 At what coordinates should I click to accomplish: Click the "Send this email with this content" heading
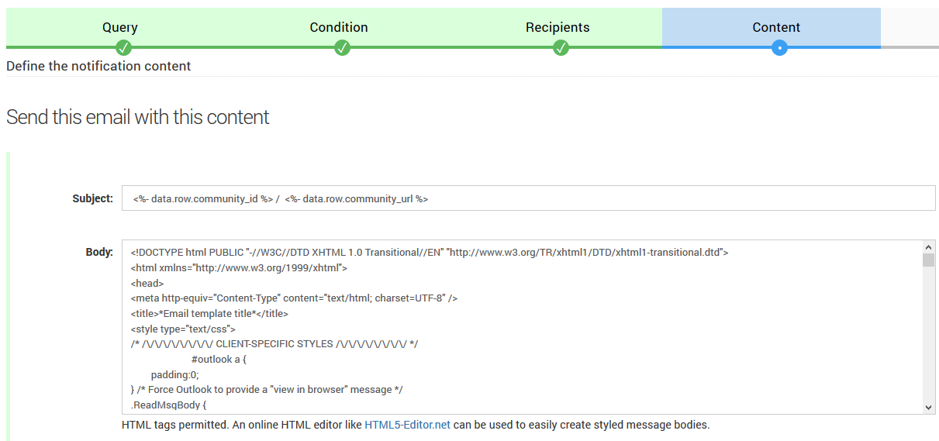tap(138, 117)
